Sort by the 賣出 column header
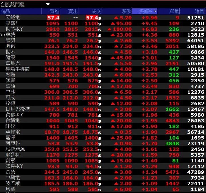The height and width of the screenshot is (193, 206). point(69,11)
